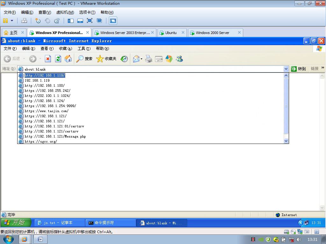Open IE 收藏(A) menu
Viewport: 326px width, 244px height.
[66, 49]
